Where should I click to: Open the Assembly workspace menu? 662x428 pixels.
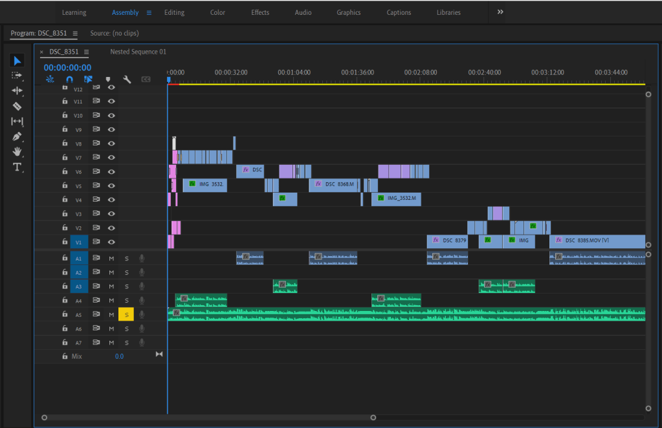click(x=149, y=12)
